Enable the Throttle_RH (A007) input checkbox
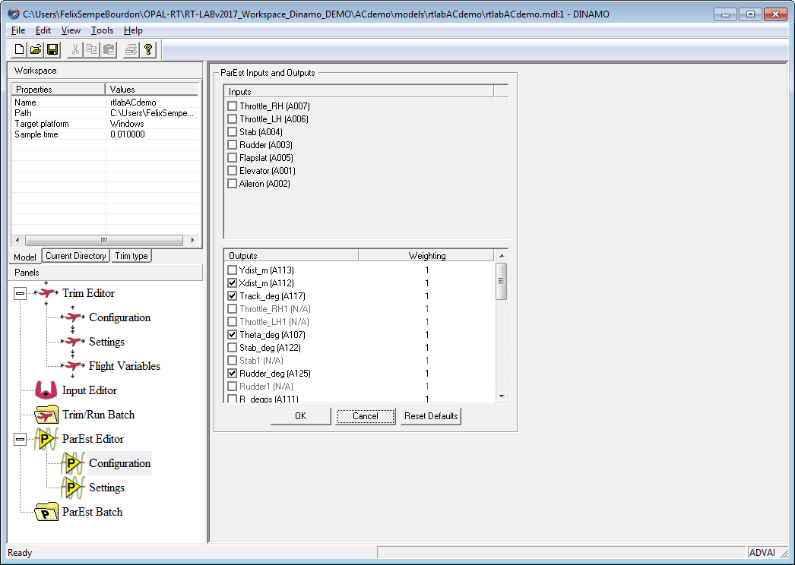The height and width of the screenshot is (565, 795). [x=233, y=106]
